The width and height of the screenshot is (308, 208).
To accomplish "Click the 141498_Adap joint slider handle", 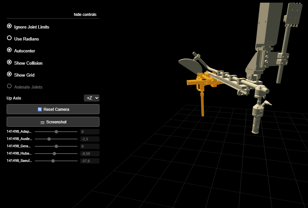I will point(56,132).
